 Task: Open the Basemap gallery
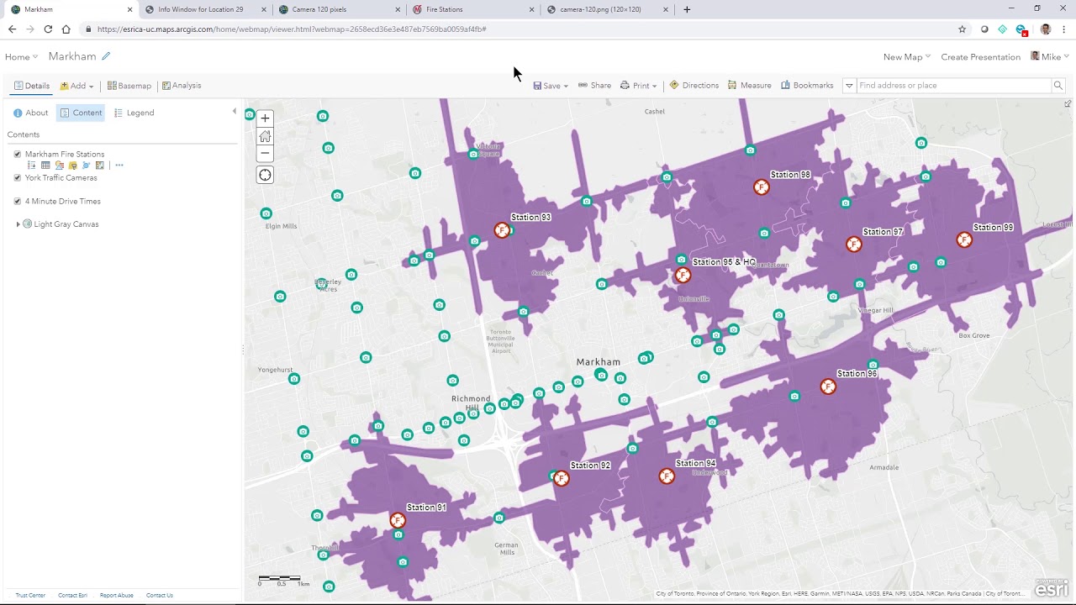pos(129,86)
